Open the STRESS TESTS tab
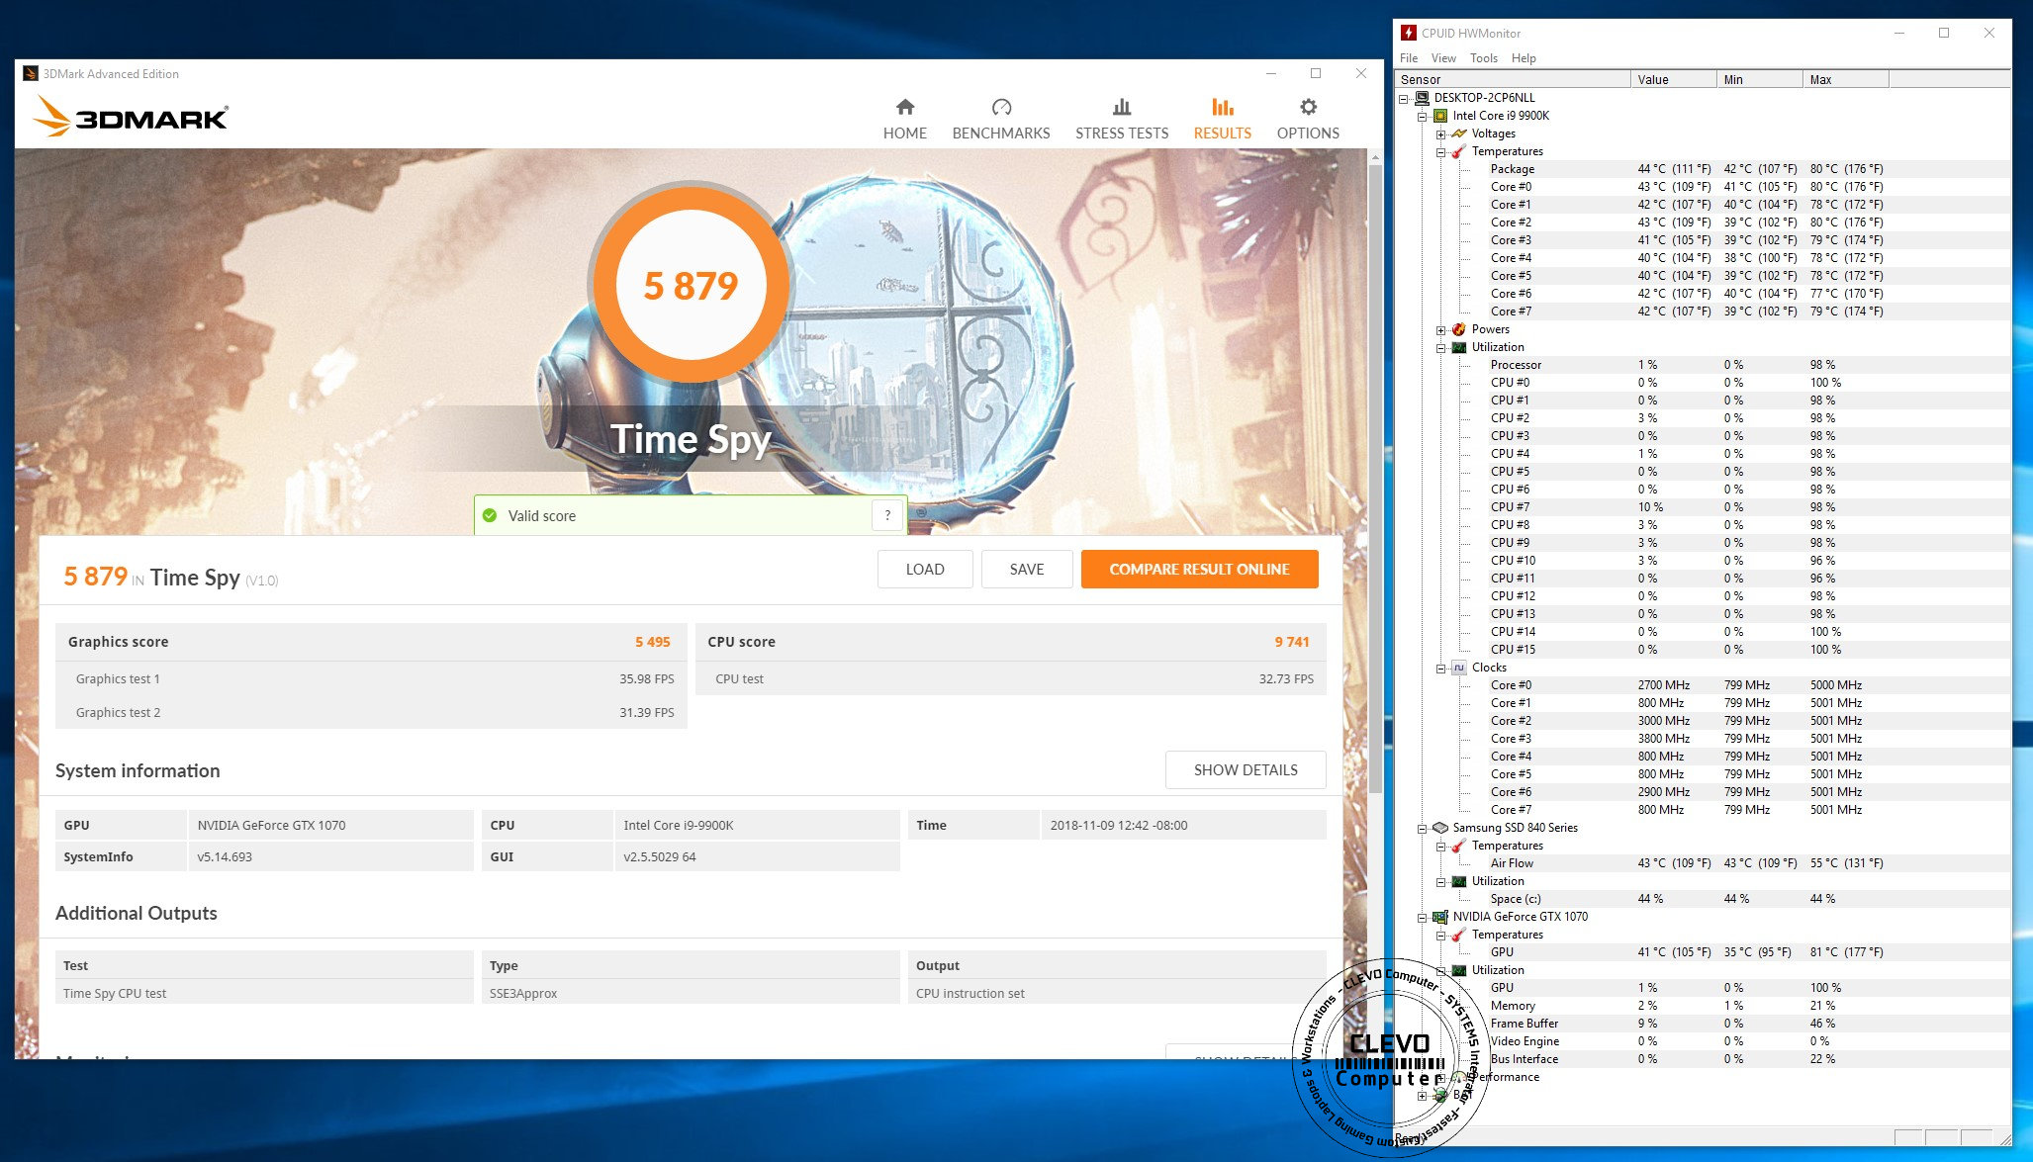The image size is (2033, 1162). pos(1121,120)
